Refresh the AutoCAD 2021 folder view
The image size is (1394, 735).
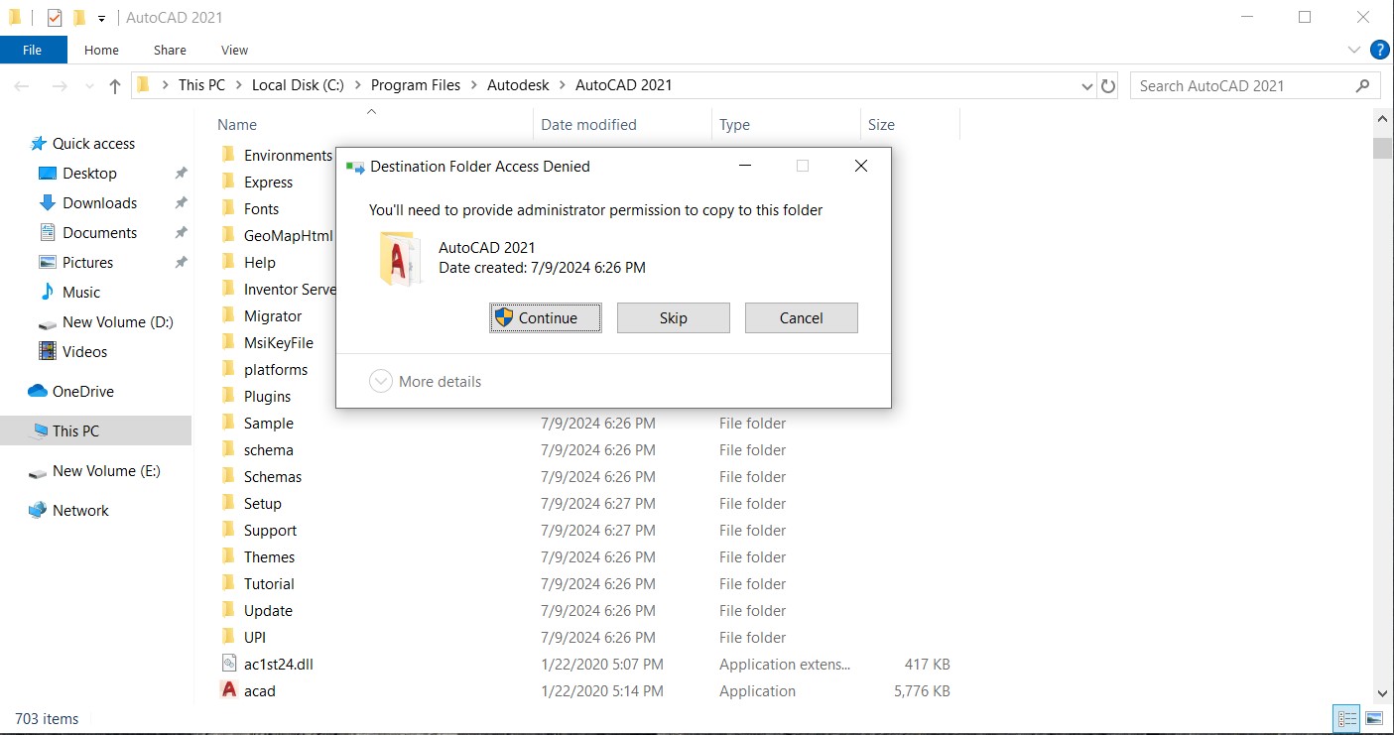[1108, 86]
